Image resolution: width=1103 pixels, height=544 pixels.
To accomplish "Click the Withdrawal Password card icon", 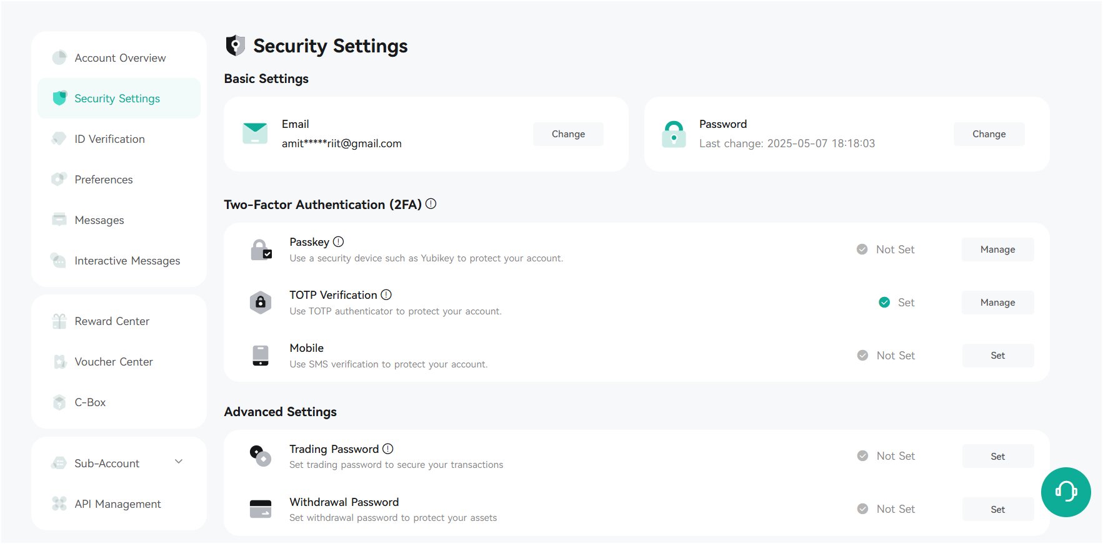I will click(261, 509).
